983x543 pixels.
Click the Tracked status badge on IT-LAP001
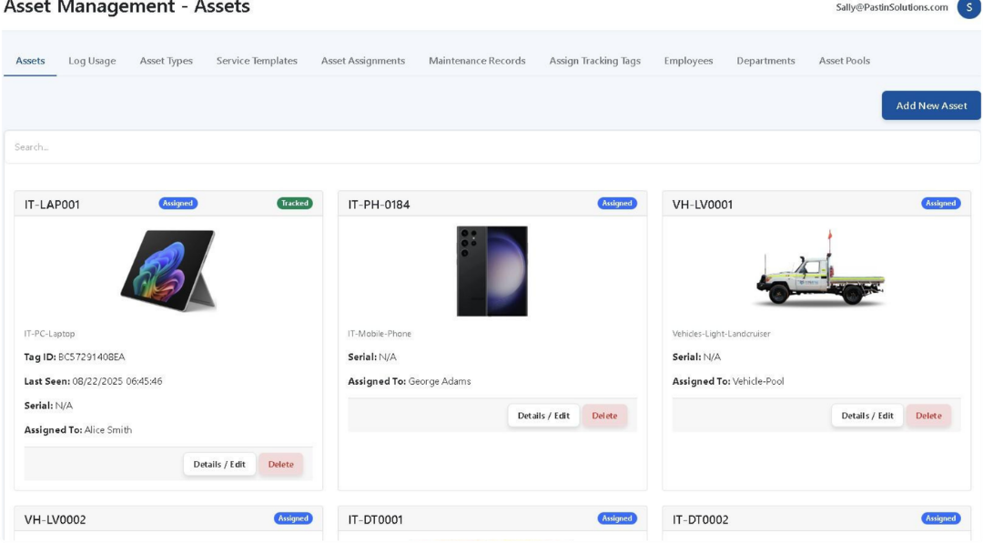coord(295,203)
